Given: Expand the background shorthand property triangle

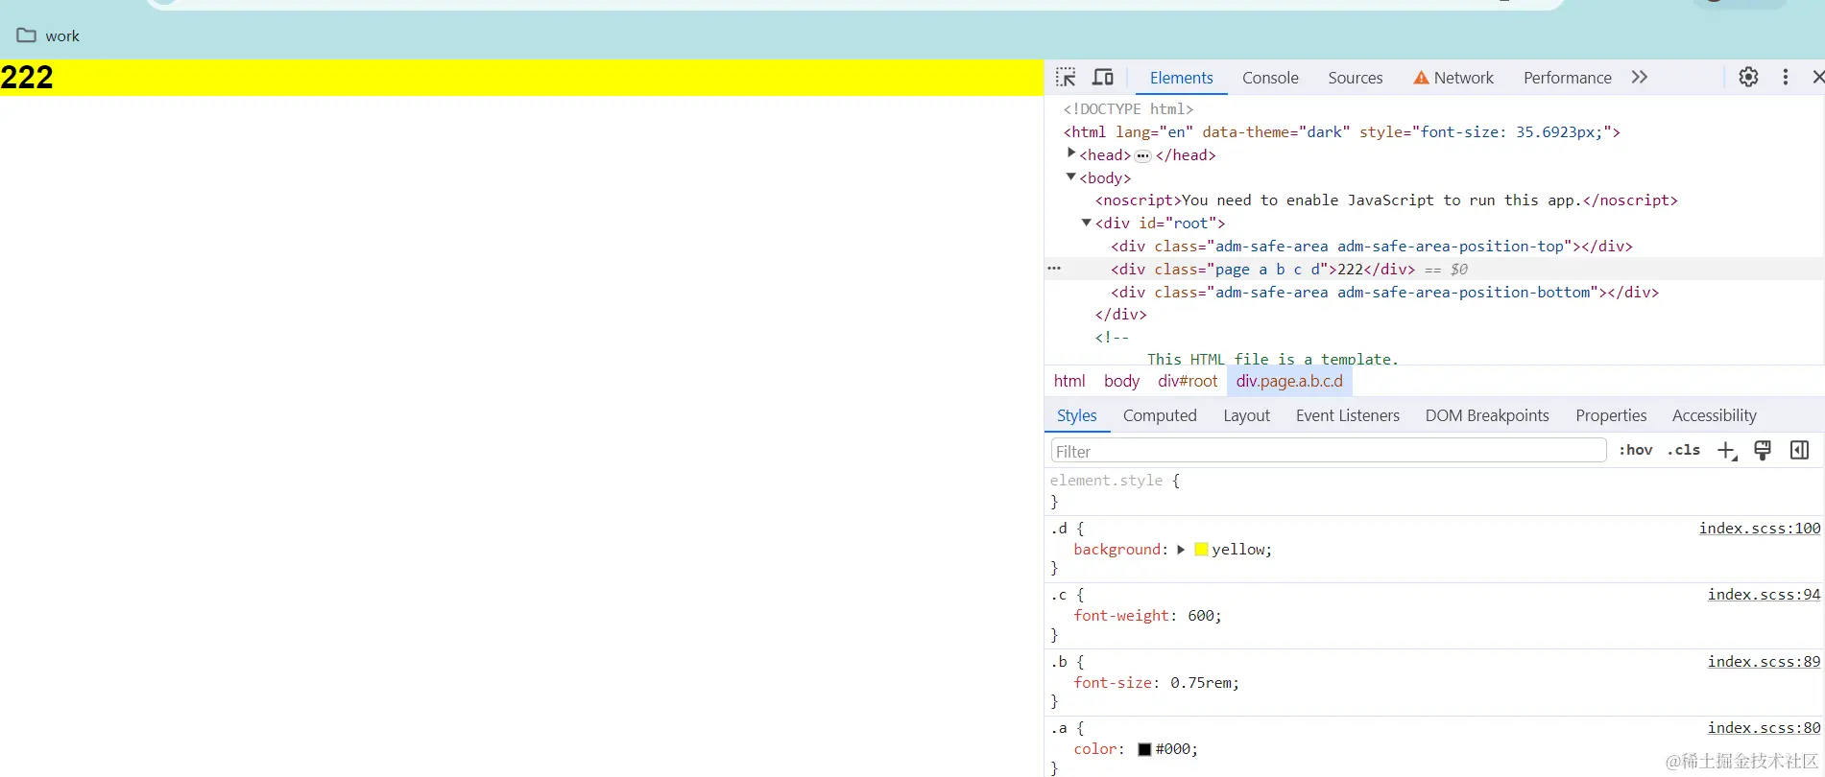Looking at the screenshot, I should pos(1181,550).
